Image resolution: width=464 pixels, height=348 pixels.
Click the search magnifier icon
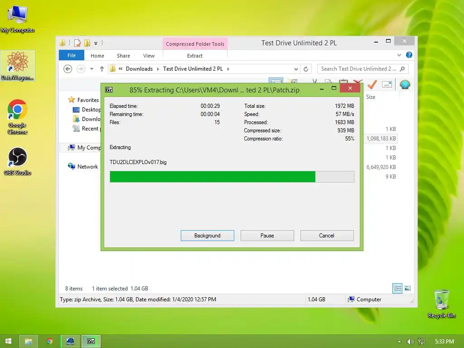(x=402, y=69)
